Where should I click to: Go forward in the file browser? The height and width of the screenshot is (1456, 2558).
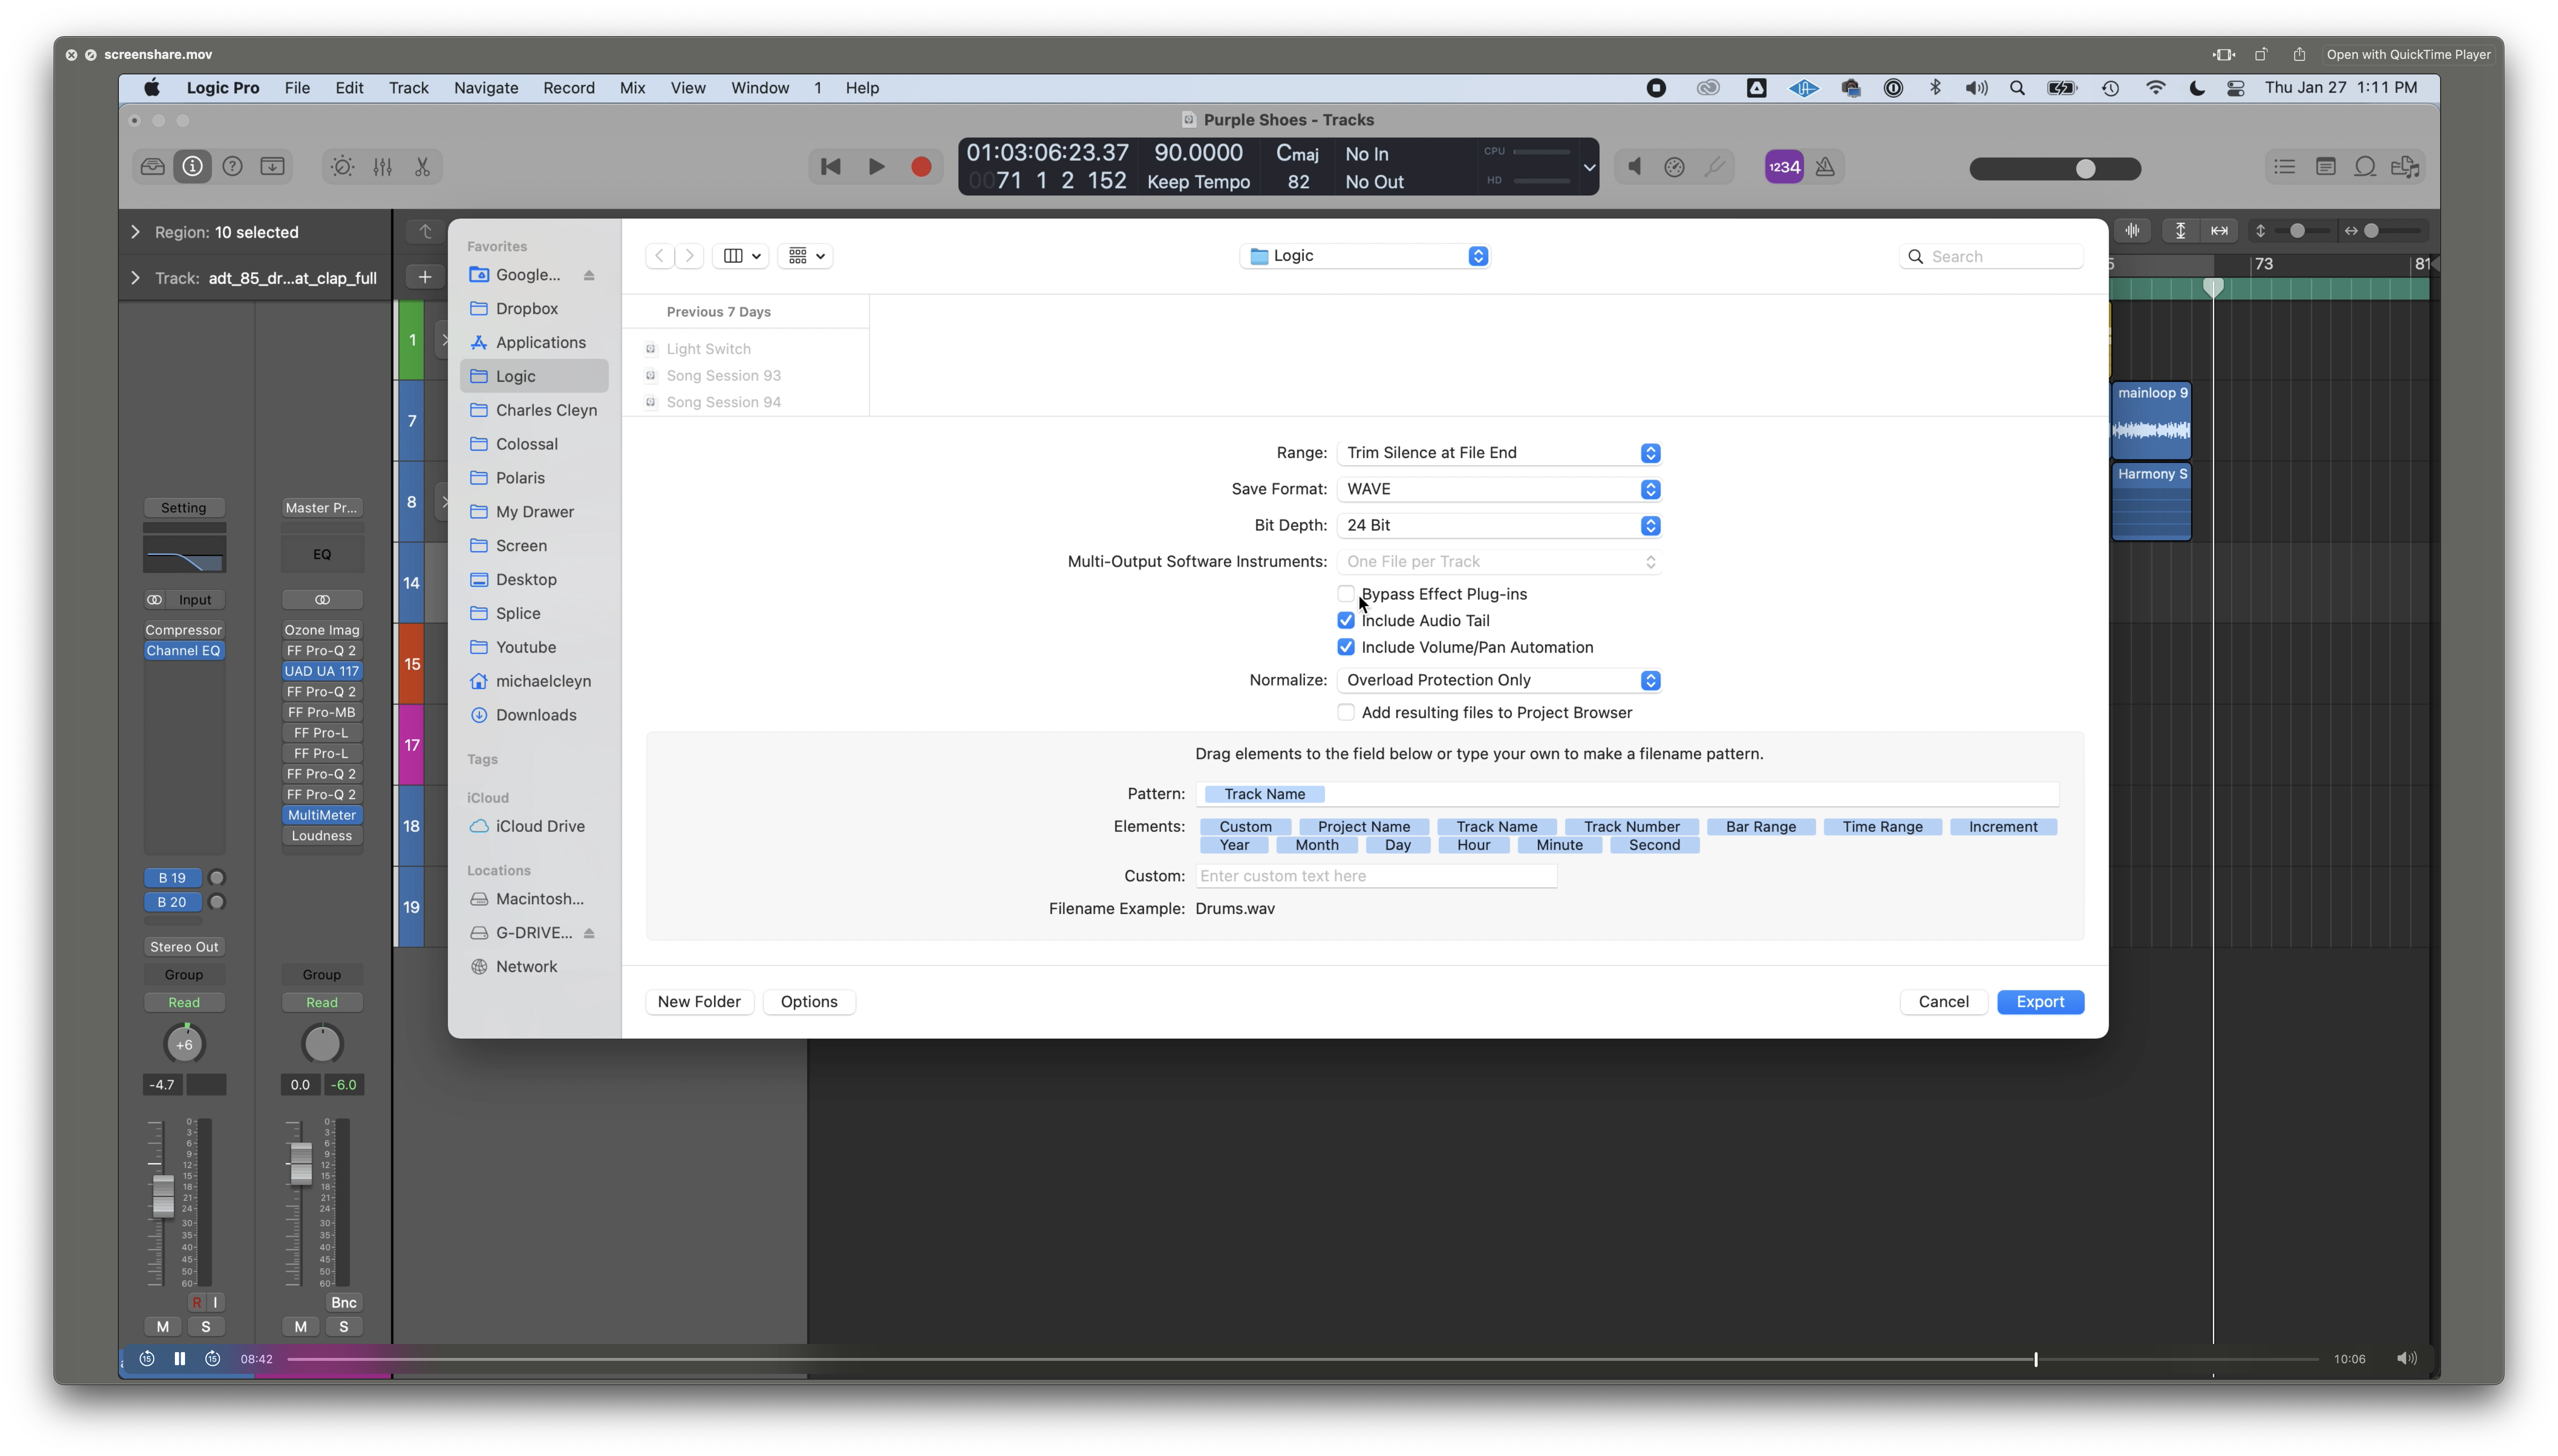click(x=689, y=256)
